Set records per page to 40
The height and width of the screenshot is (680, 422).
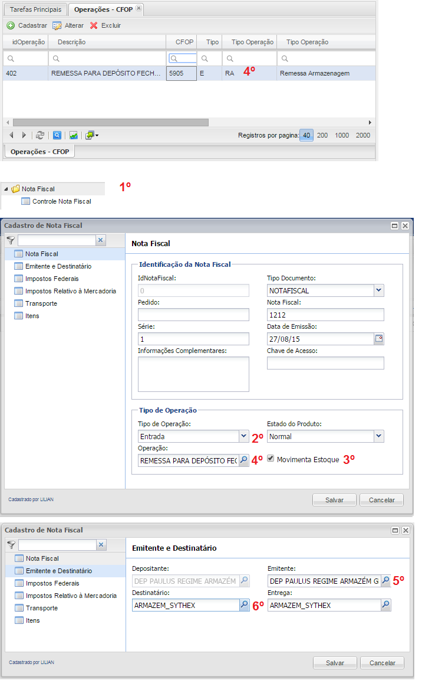pyautogui.click(x=306, y=135)
